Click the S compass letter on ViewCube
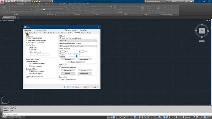The image size is (212, 119). pos(202,37)
